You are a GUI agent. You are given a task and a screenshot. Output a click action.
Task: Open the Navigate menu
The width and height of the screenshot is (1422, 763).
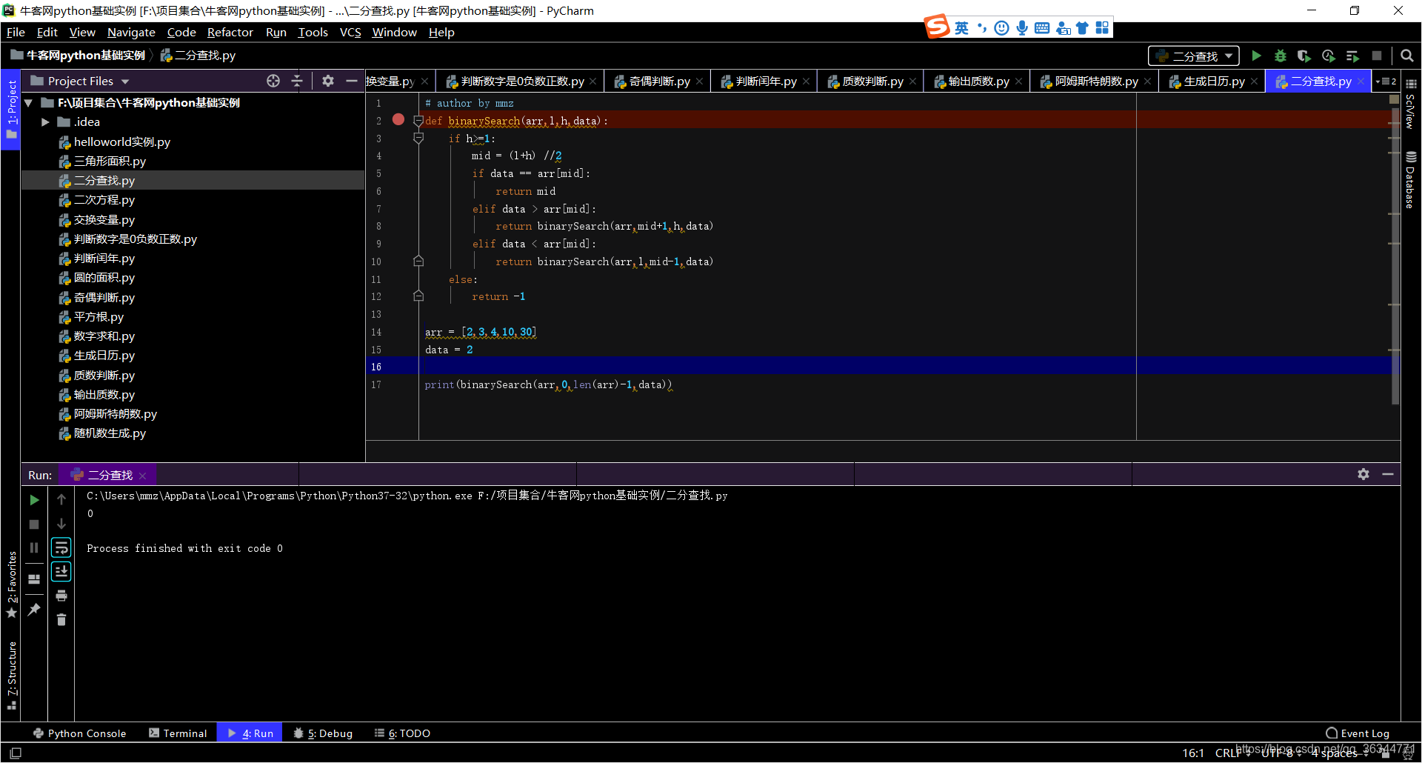click(131, 33)
